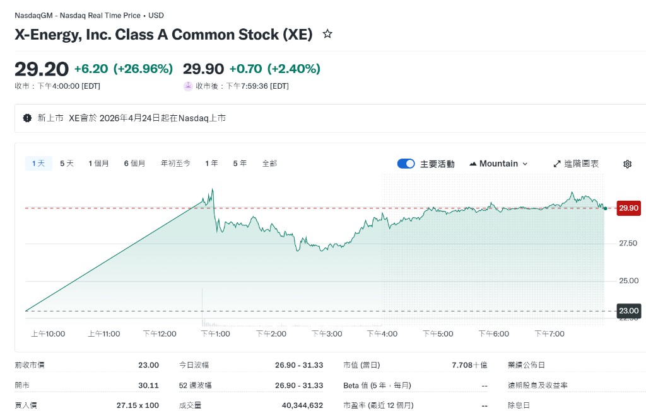Switch to the 5天 range
This screenshot has width=646, height=411.
[x=67, y=164]
